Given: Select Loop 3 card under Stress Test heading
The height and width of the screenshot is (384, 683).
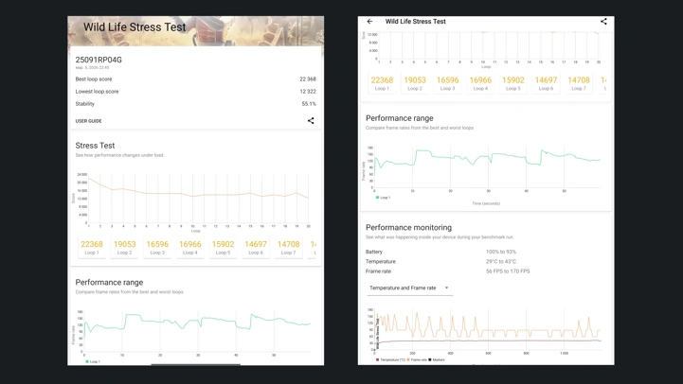Looking at the screenshot, I should [x=157, y=247].
